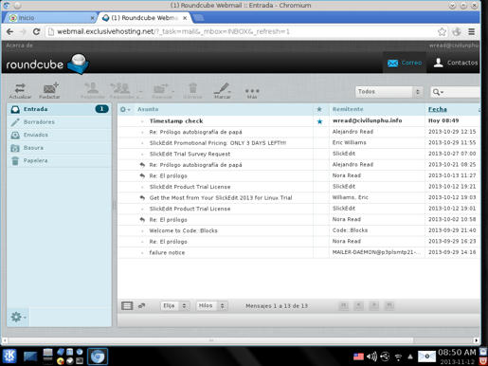This screenshot has width=488, height=366.
Task: Open the Elija selection dropdown
Action: tap(174, 305)
